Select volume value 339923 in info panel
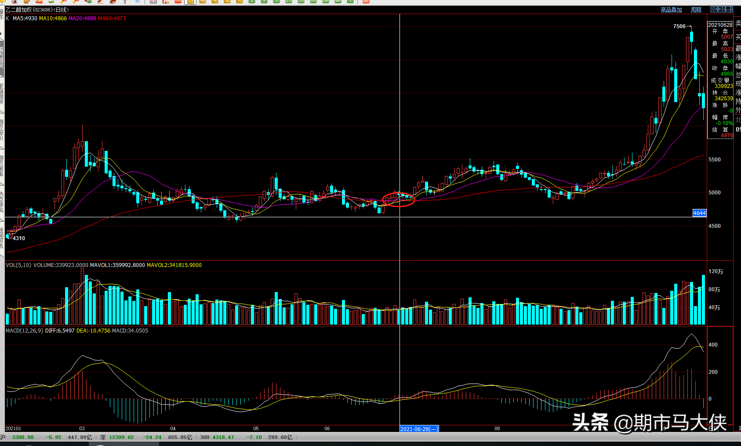The width and height of the screenshot is (741, 446). pyautogui.click(x=724, y=86)
